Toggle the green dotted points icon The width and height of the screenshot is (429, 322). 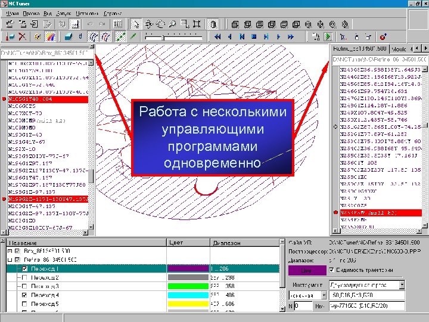click(120, 36)
